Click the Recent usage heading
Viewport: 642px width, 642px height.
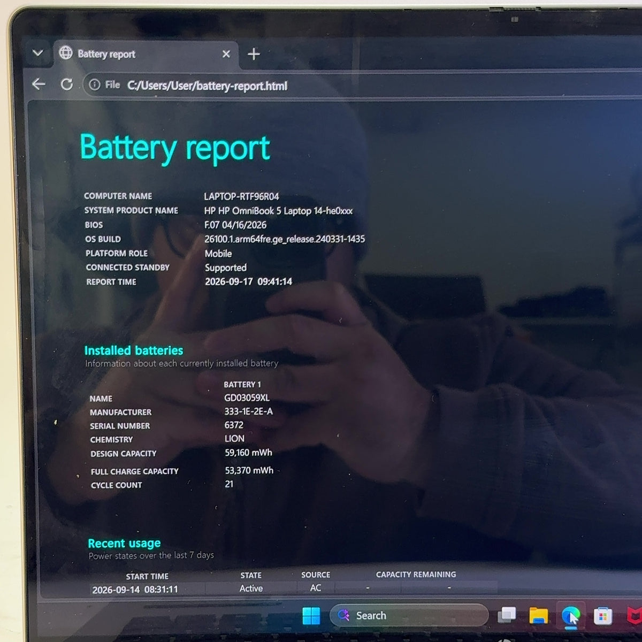coord(124,543)
